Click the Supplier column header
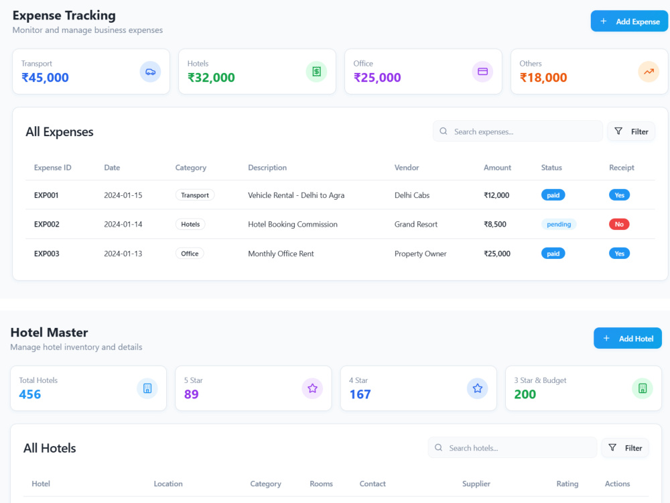The height and width of the screenshot is (503, 670). (476, 484)
